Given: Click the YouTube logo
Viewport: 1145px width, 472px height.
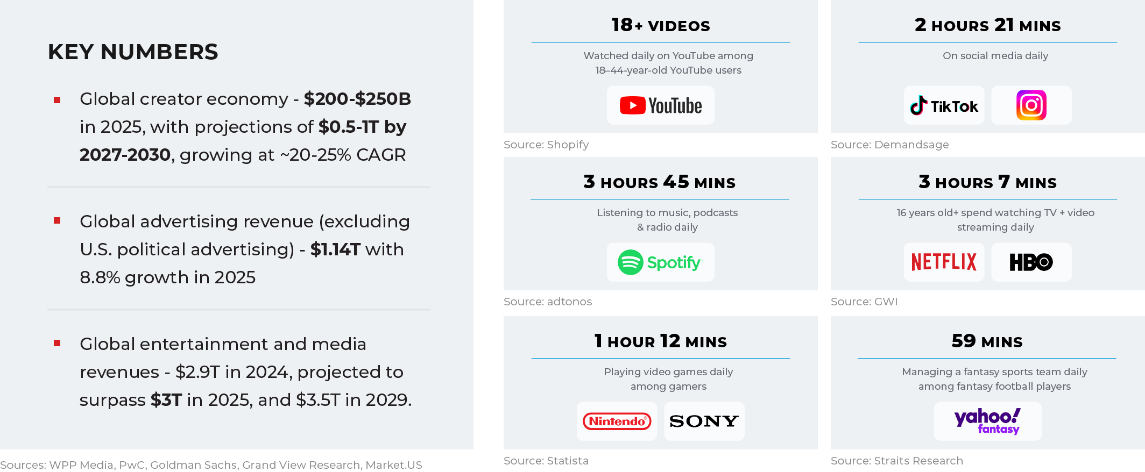Looking at the screenshot, I should click(x=660, y=105).
